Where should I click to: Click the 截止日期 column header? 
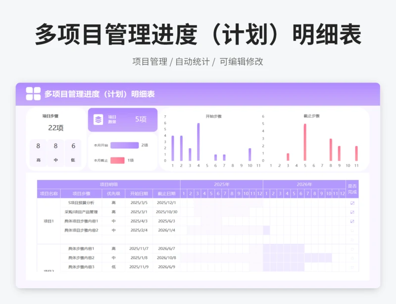166,193
